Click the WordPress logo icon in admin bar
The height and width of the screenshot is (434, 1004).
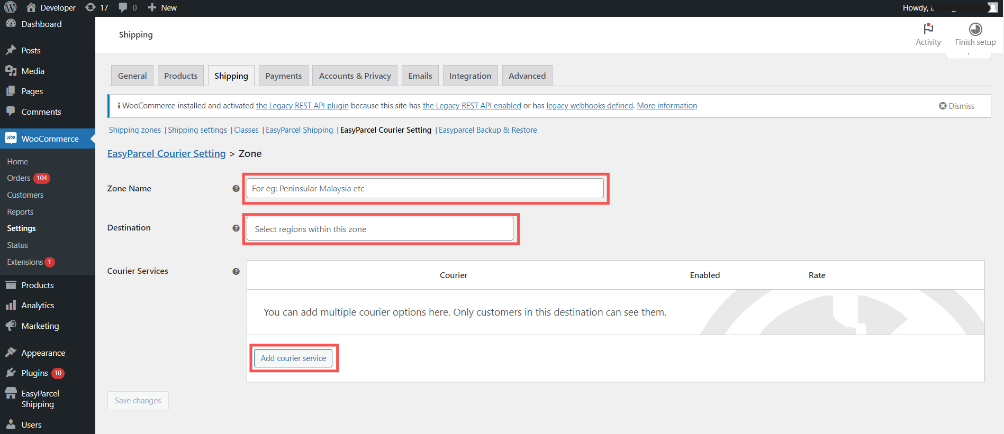pos(11,7)
